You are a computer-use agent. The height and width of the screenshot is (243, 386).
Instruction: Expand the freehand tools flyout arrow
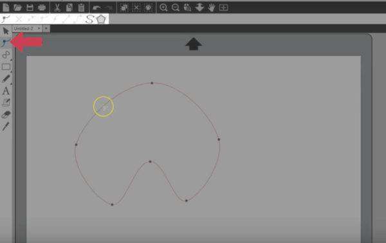pyautogui.click(x=11, y=84)
